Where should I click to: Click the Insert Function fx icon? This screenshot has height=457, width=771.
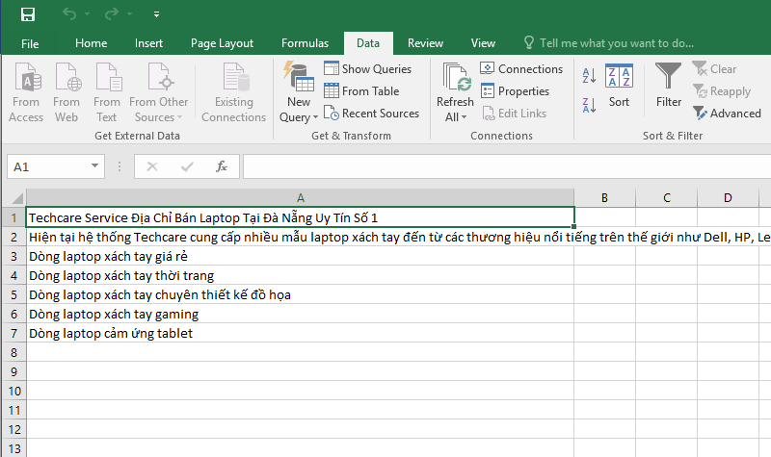(x=222, y=166)
